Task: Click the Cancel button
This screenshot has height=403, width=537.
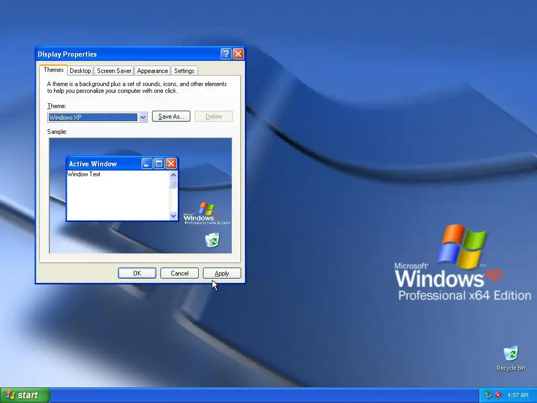Action: (x=179, y=273)
